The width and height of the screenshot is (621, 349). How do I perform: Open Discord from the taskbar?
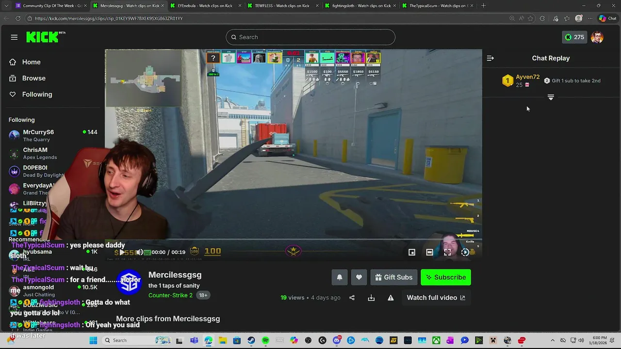point(337,340)
